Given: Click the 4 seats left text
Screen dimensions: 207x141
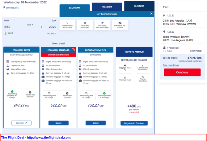Looking at the screenshot, I should click(x=134, y=112).
